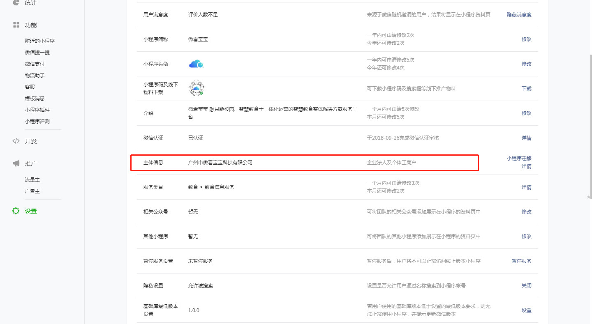
Task: Click the 主体信息 row label
Action: coord(153,163)
